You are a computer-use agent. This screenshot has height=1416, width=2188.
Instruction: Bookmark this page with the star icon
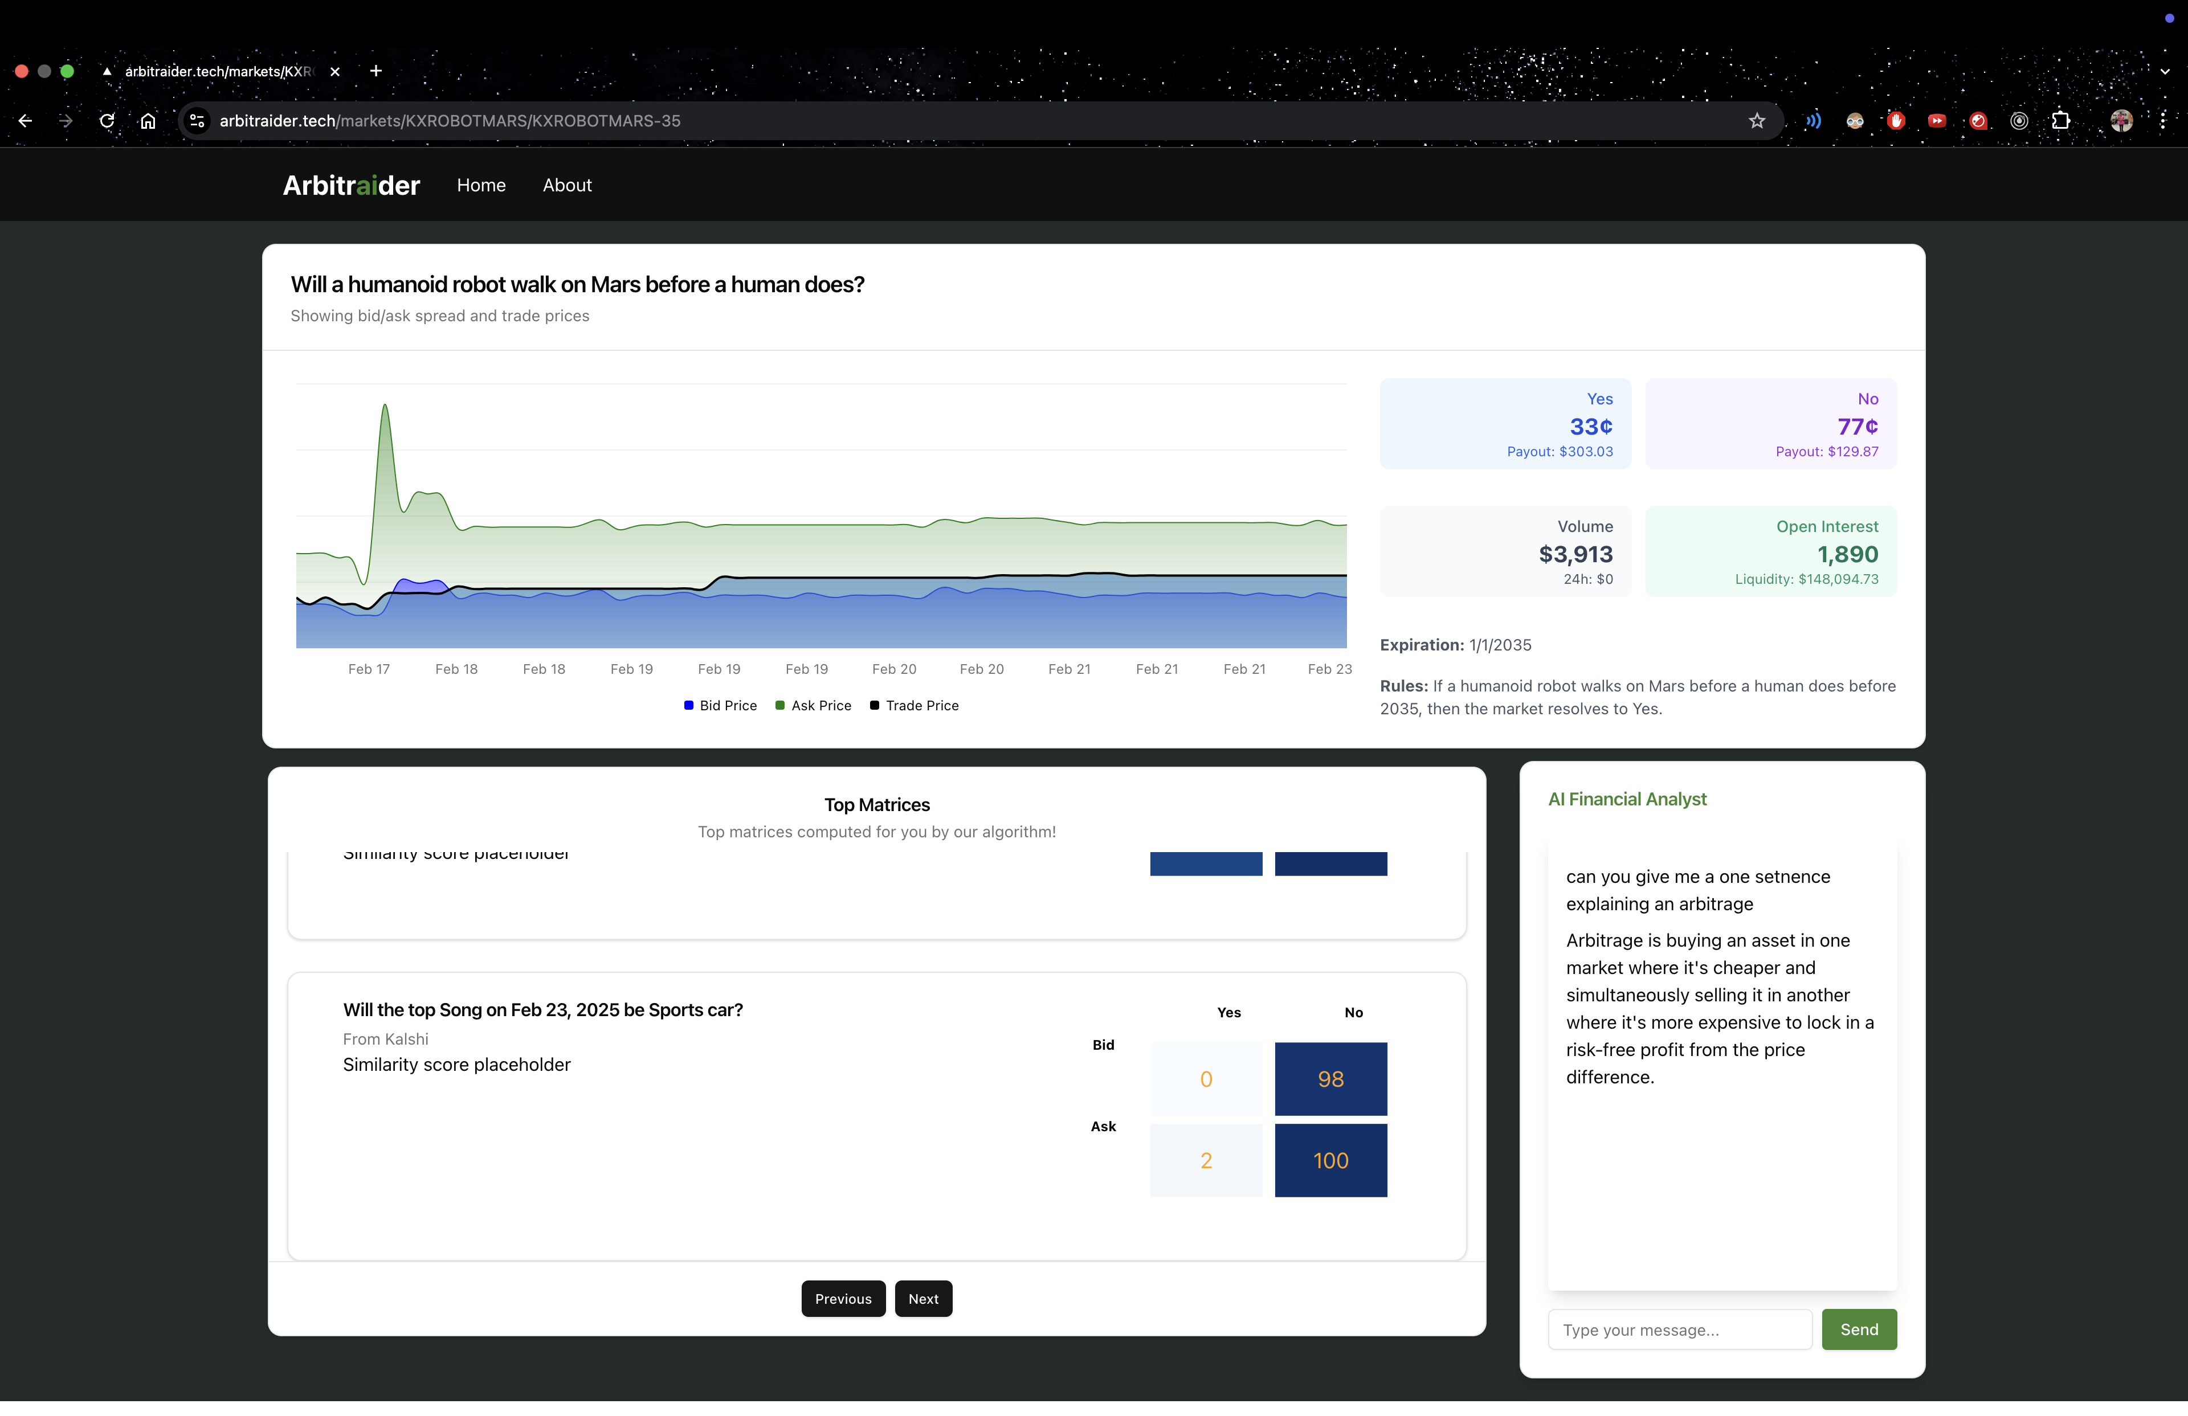click(x=1756, y=120)
